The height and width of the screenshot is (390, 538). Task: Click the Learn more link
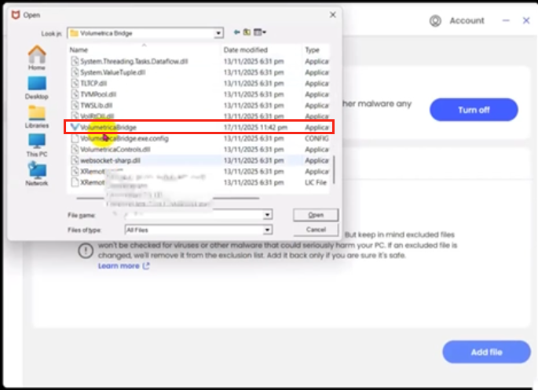[x=119, y=266]
